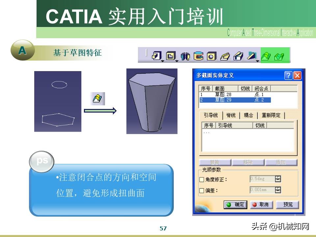Click the 序号 header in the section list
This screenshot has width=316, height=237.
point(205,89)
